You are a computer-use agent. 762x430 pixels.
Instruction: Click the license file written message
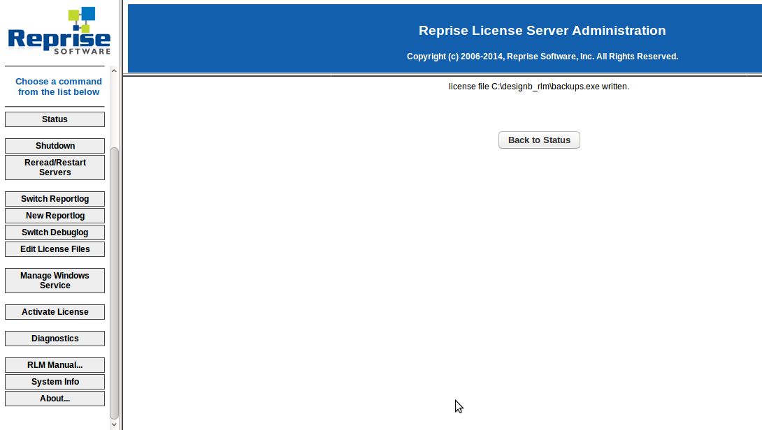tap(539, 87)
